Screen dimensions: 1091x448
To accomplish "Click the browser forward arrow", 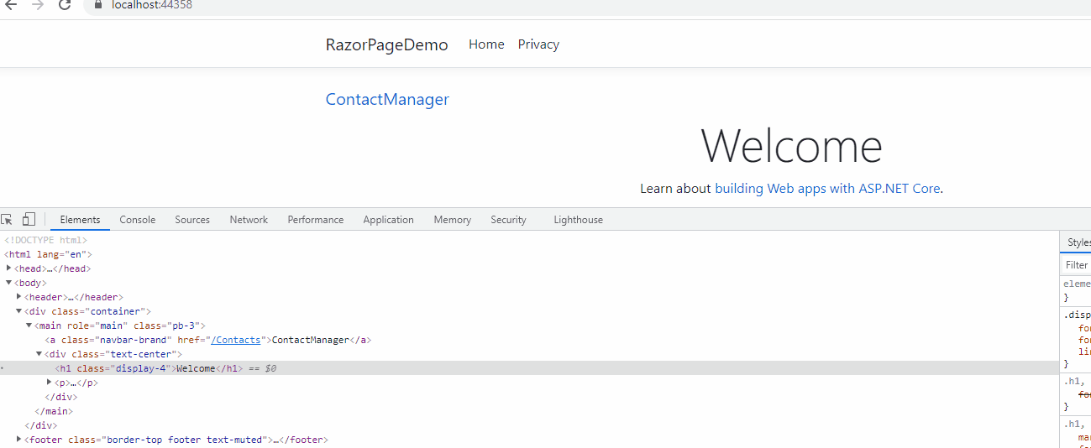I will [x=37, y=4].
